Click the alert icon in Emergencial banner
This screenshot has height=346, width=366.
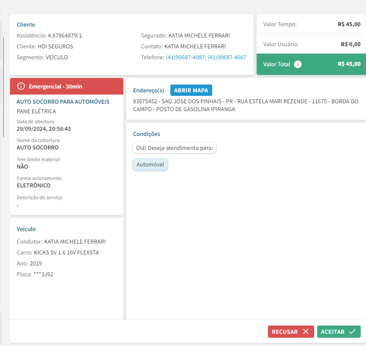pyautogui.click(x=21, y=86)
